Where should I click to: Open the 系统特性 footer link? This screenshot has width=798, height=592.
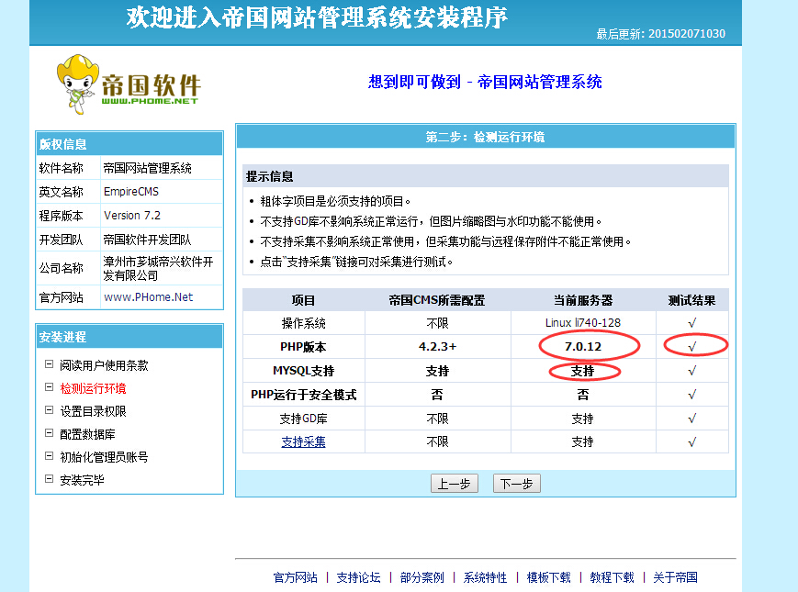click(485, 577)
